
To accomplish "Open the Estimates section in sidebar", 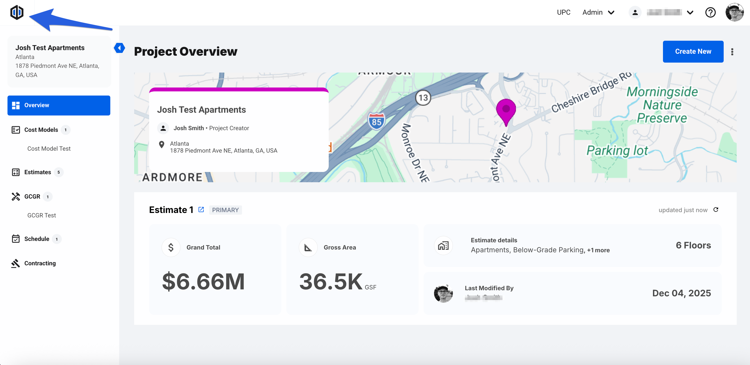I will point(38,172).
